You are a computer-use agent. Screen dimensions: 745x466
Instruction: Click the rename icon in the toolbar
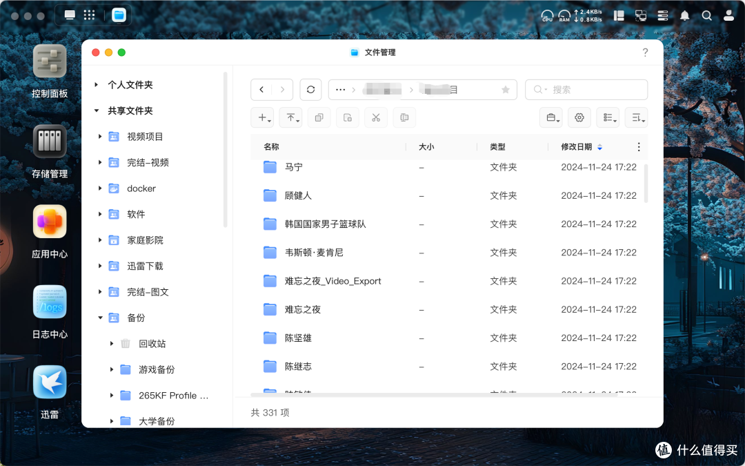[404, 117]
